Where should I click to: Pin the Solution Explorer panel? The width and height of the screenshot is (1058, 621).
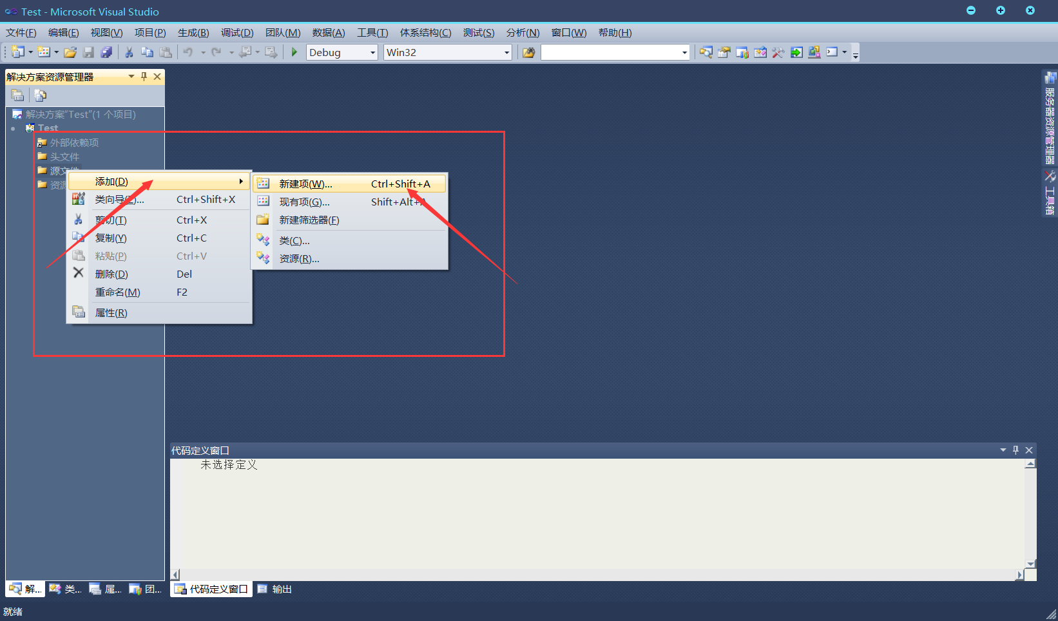point(144,76)
